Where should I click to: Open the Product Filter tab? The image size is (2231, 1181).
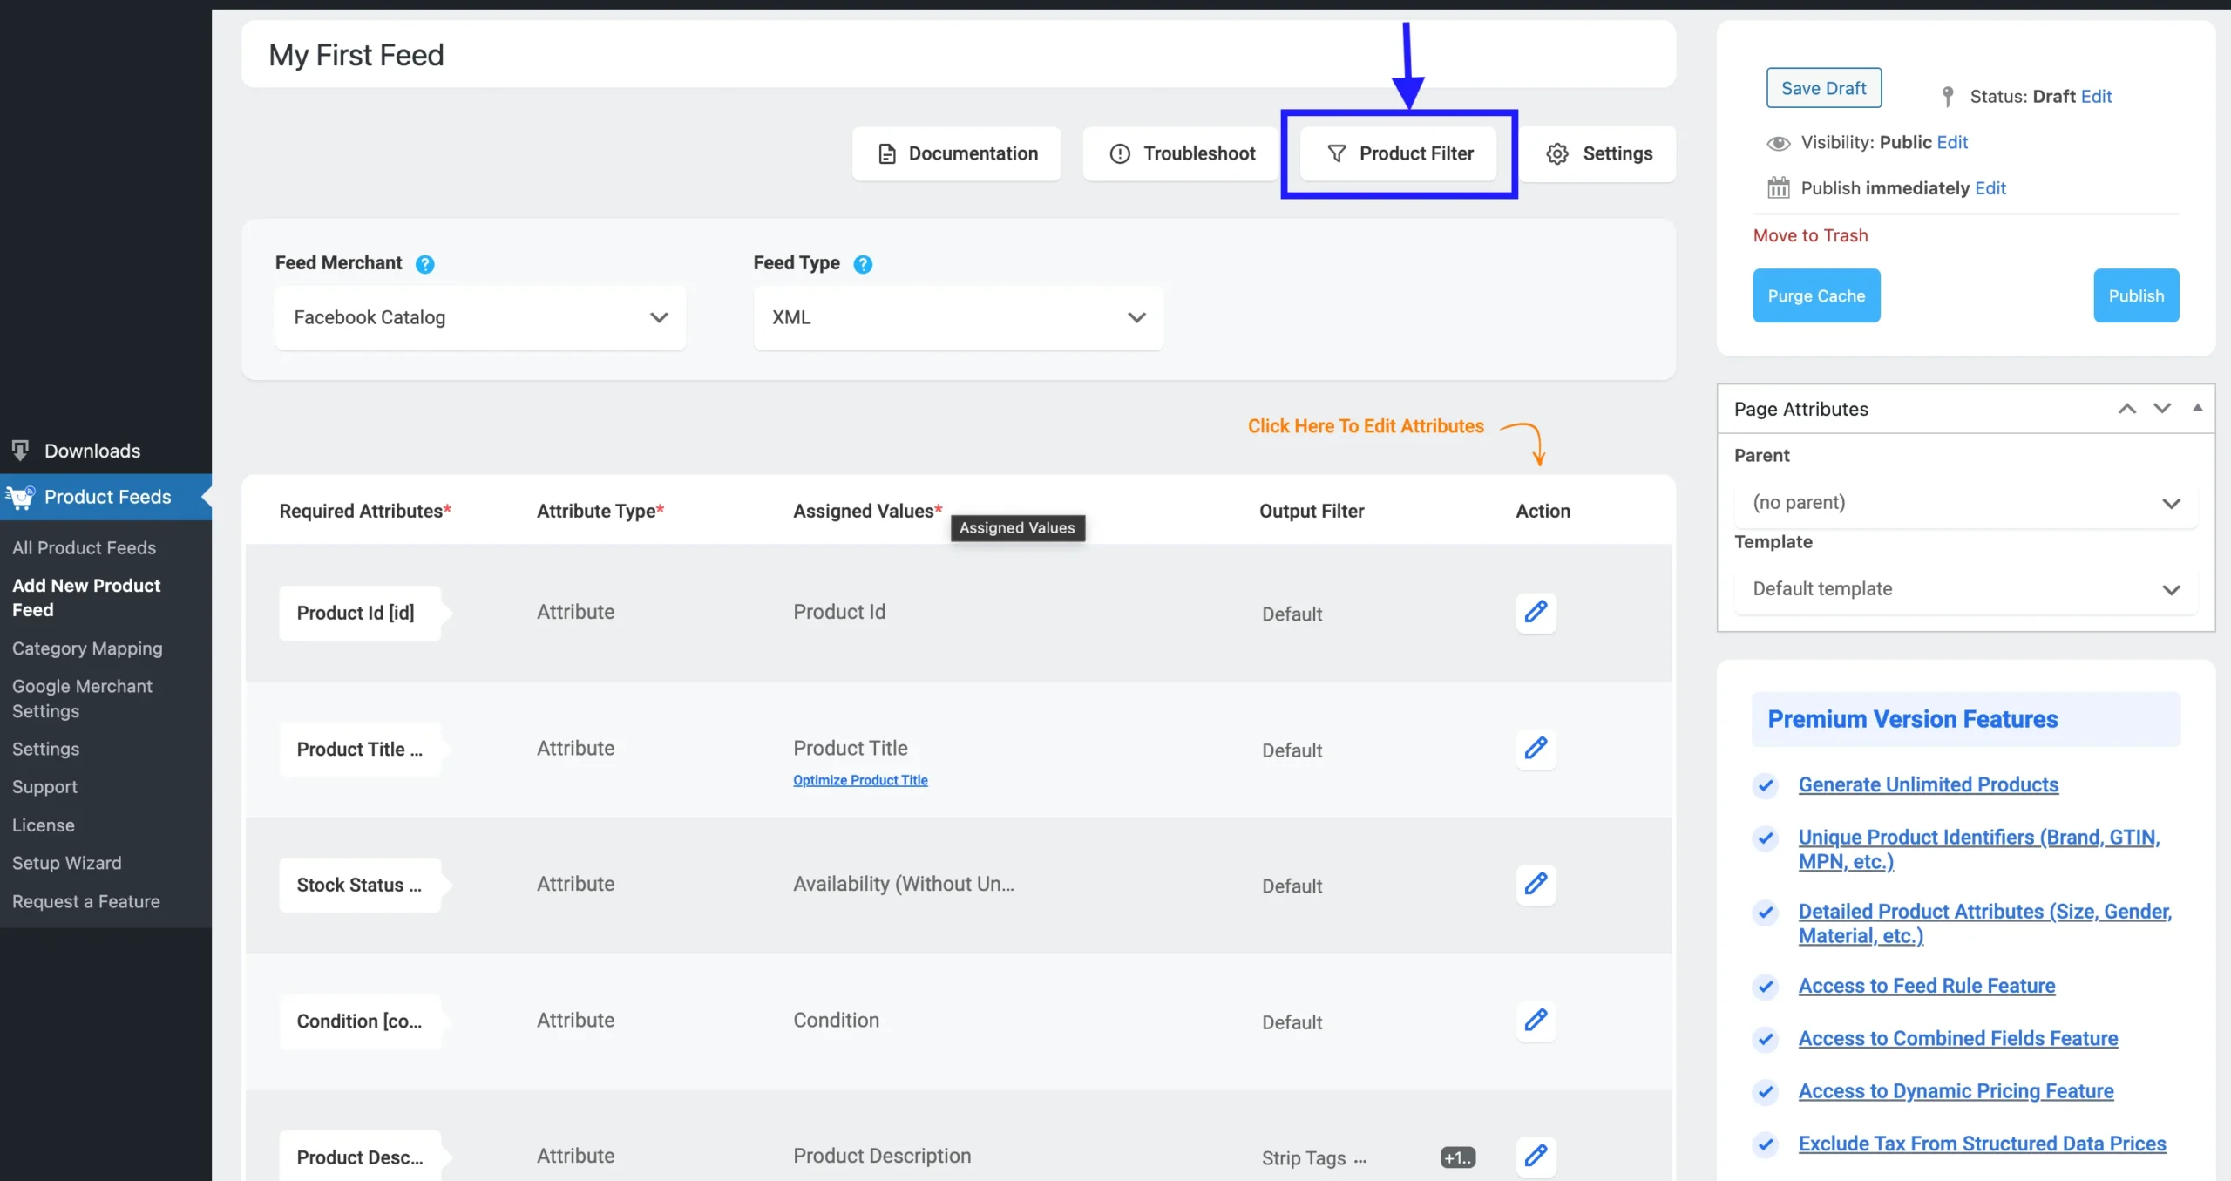click(x=1399, y=154)
